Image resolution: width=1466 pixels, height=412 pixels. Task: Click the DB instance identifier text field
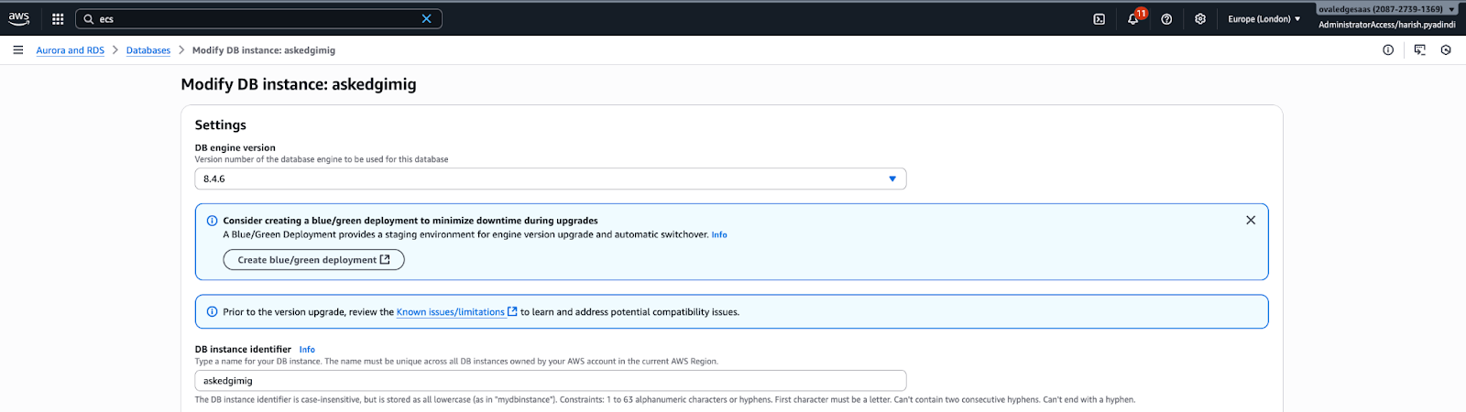click(x=550, y=381)
